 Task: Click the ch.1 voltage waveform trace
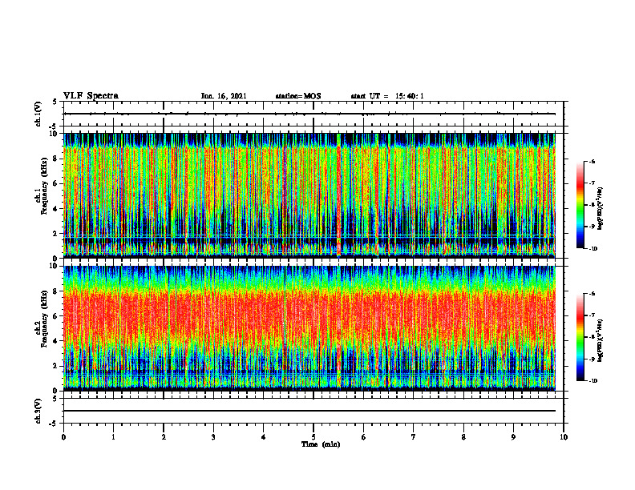[309, 114]
